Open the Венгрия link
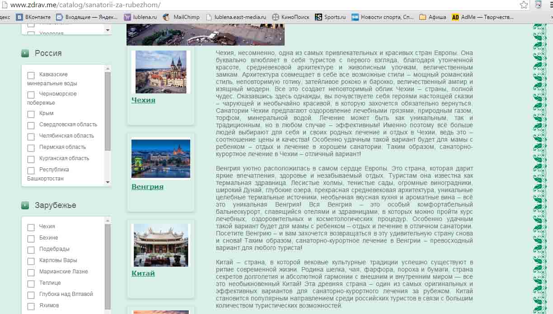This screenshot has height=314, width=553. [147, 187]
